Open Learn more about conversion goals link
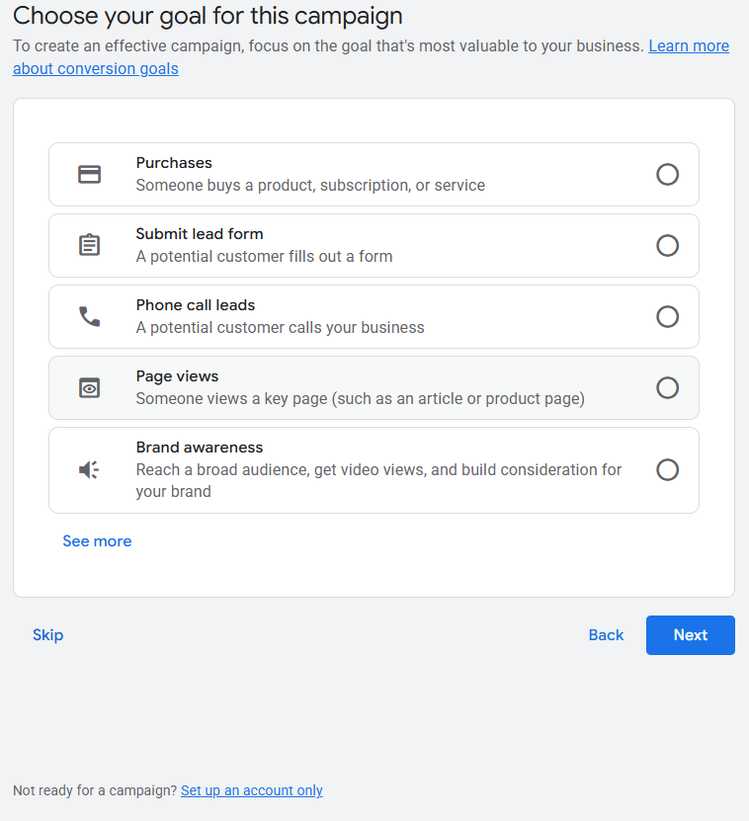The image size is (749, 821). coord(688,46)
